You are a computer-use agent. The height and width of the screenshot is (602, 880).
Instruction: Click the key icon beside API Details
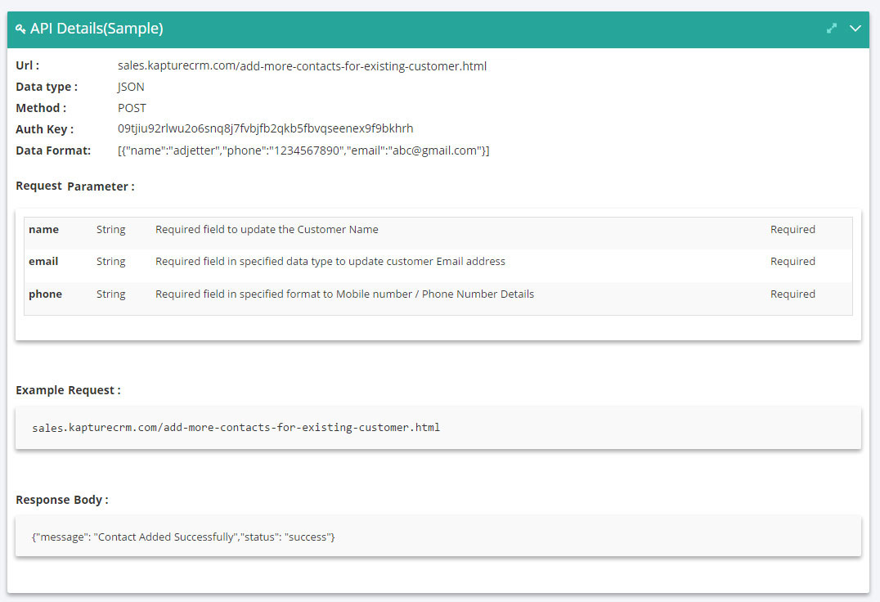pyautogui.click(x=20, y=29)
